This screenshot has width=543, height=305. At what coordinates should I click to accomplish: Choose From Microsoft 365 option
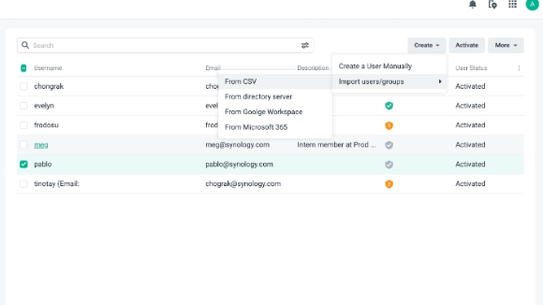pyautogui.click(x=256, y=127)
